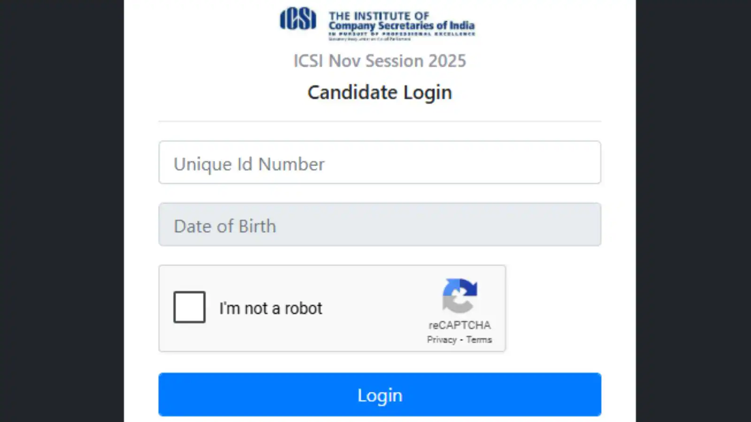Click the divider line below Candidate Login
This screenshot has width=751, height=422.
pos(380,121)
